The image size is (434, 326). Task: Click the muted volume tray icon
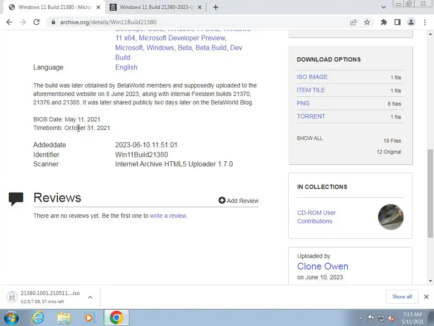coord(391,318)
